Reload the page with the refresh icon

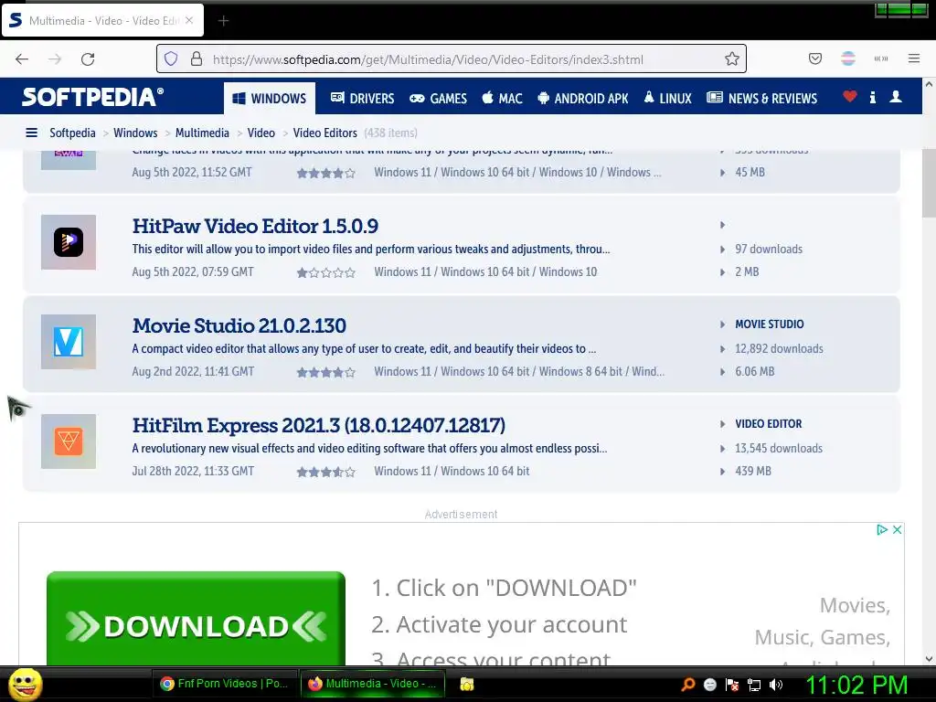point(88,59)
